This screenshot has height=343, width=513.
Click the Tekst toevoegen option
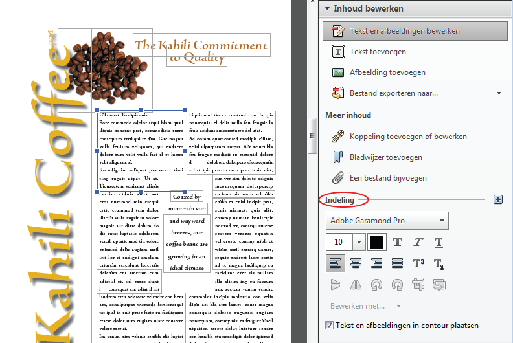point(378,52)
